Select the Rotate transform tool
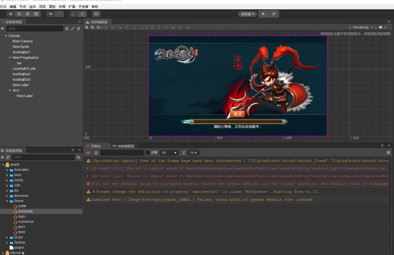Viewport: 394px width, 255px height. pos(19,14)
